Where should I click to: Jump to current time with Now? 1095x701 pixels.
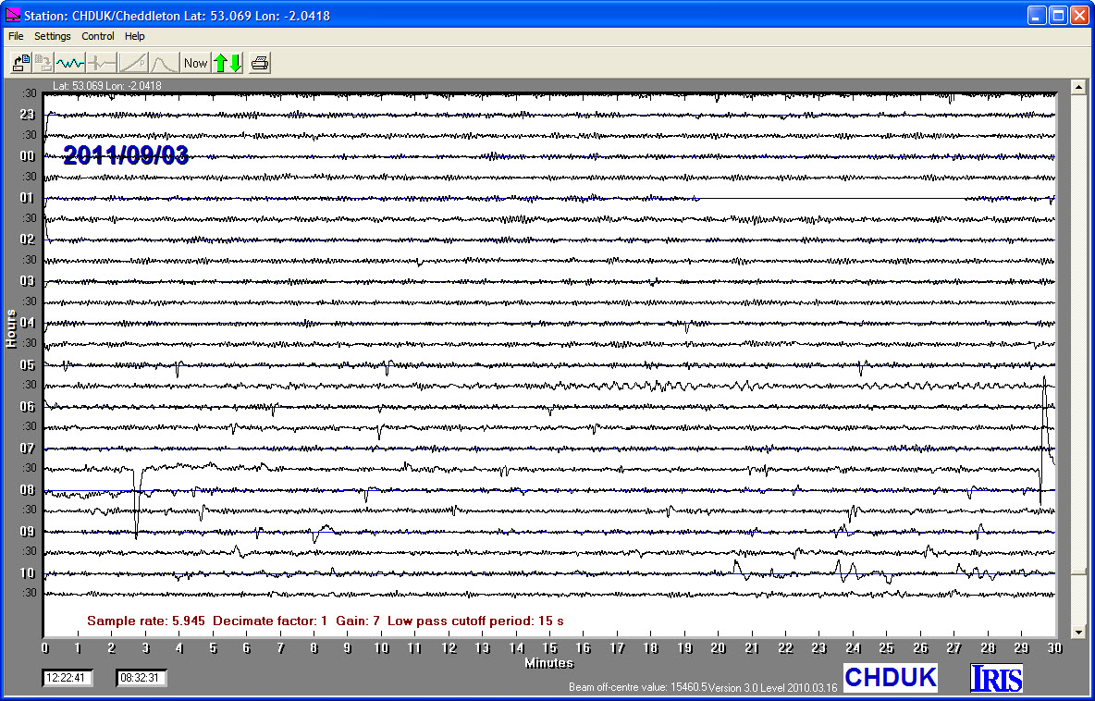pos(195,63)
